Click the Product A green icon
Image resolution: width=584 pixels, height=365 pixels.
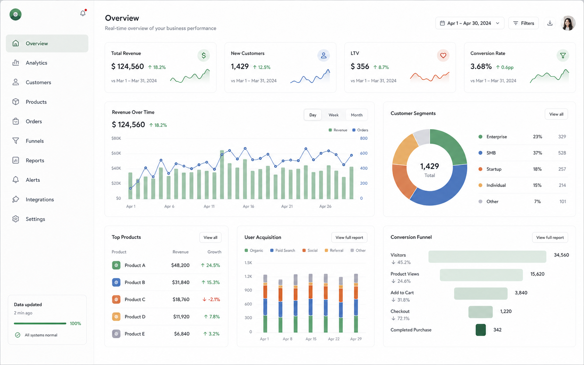(x=116, y=265)
